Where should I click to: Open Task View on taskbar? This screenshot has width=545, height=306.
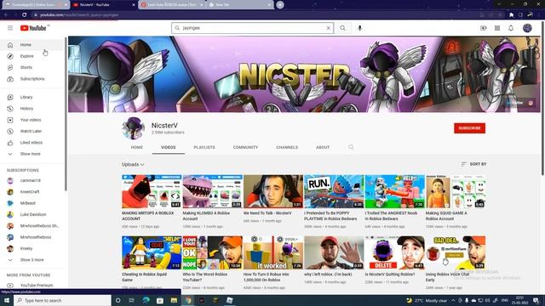(132, 300)
